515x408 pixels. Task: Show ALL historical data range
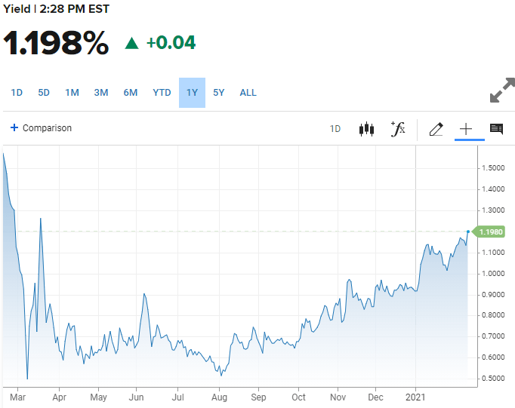(248, 93)
